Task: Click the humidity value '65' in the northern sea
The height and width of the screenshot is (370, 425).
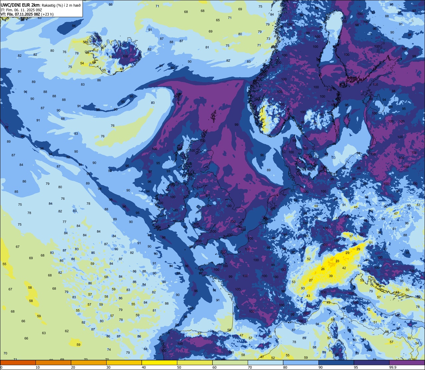Action: [x=218, y=20]
